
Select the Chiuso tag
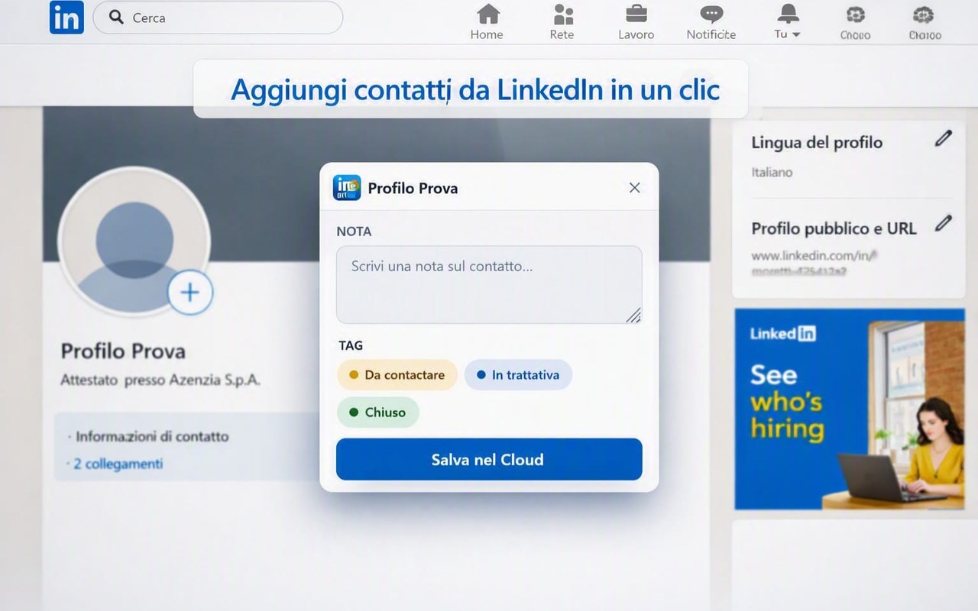pos(378,412)
